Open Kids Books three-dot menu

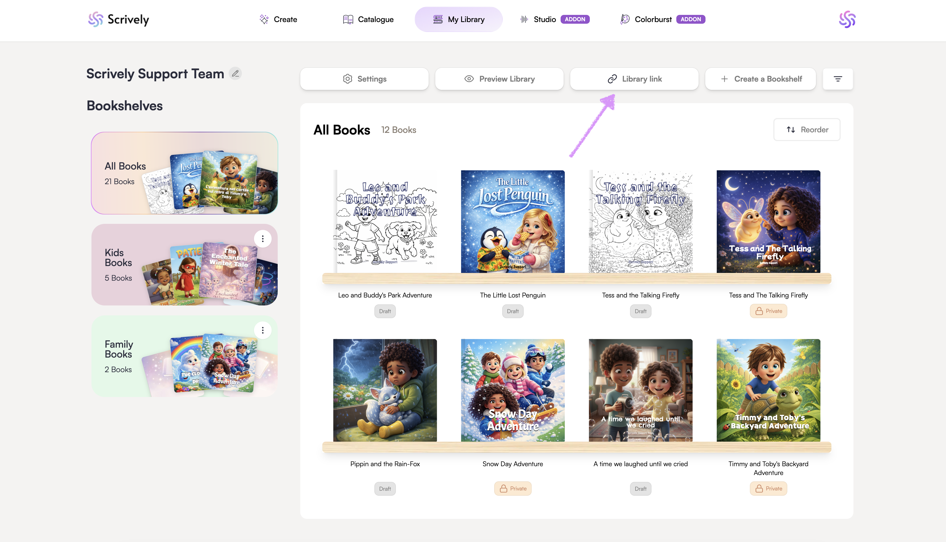coord(263,239)
